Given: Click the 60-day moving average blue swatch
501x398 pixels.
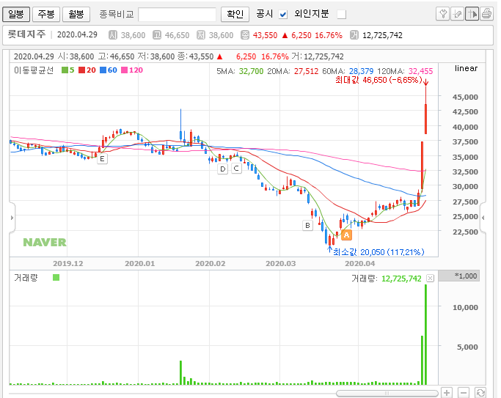Looking at the screenshot, I should (x=103, y=70).
